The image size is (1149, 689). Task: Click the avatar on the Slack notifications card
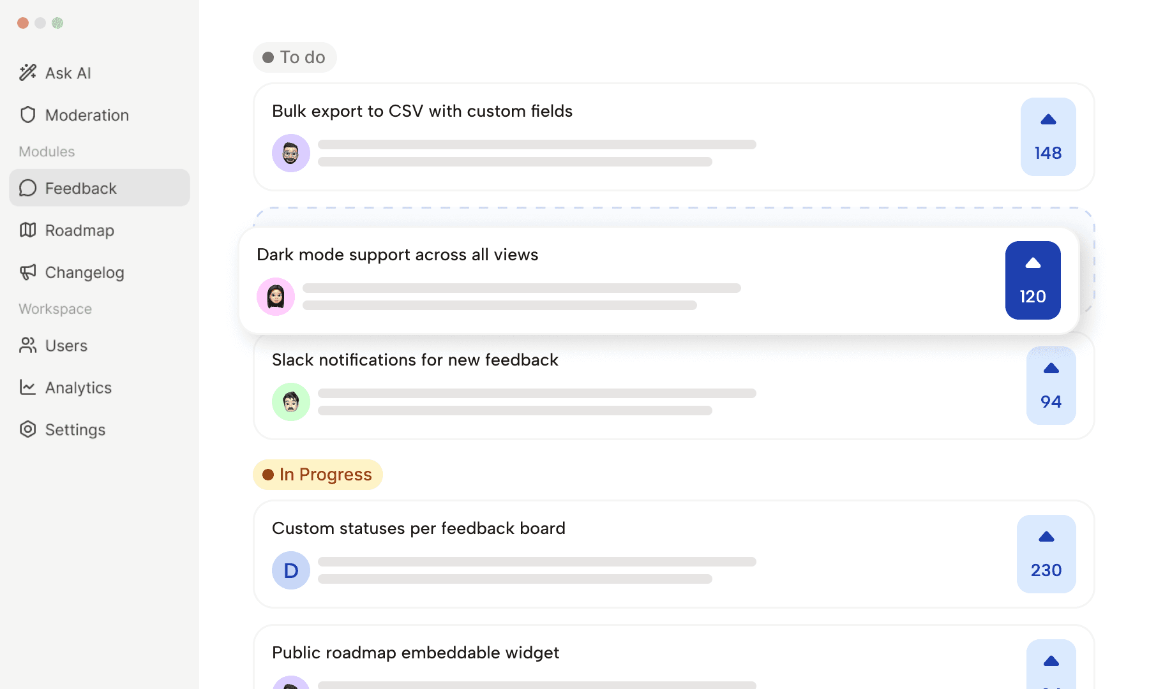click(x=290, y=401)
